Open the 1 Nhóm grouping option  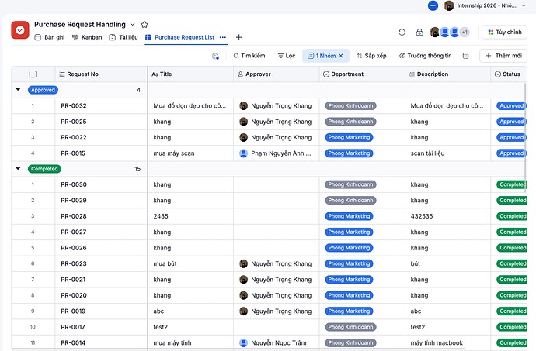pyautogui.click(x=322, y=56)
